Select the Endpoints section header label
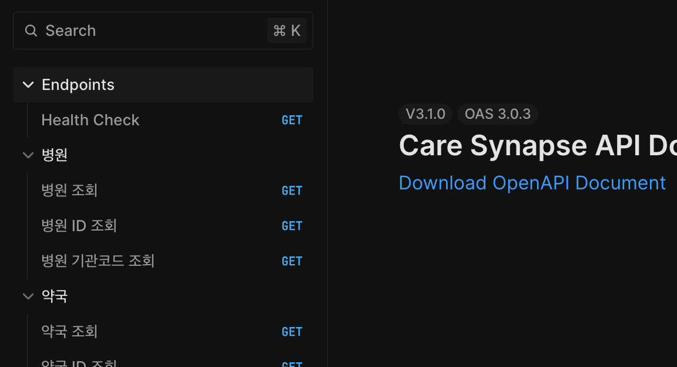The width and height of the screenshot is (677, 367). tap(78, 85)
